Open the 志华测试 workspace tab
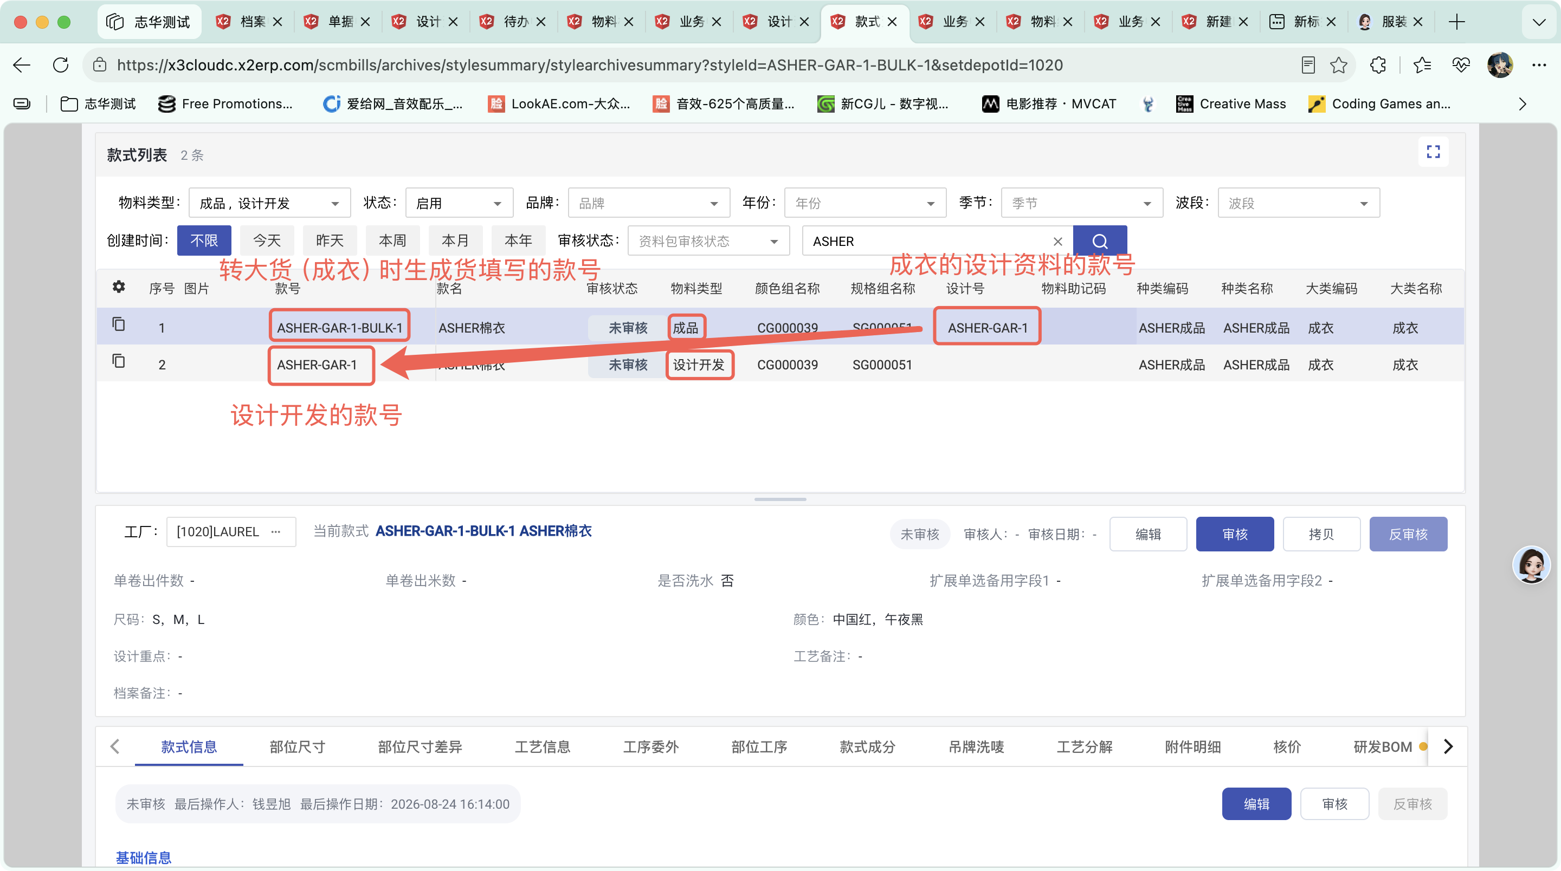The height and width of the screenshot is (871, 1561). point(149,22)
